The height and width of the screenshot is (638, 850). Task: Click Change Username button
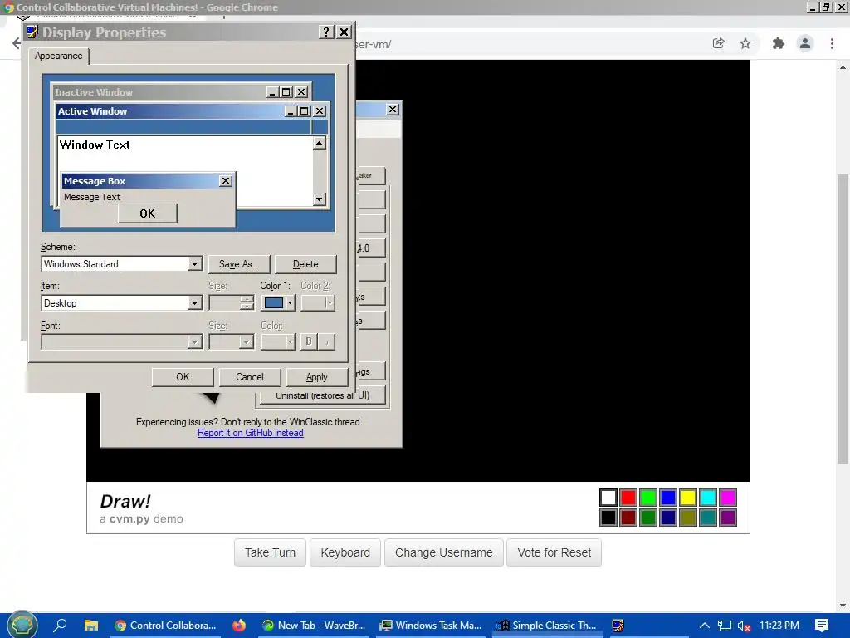444,552
